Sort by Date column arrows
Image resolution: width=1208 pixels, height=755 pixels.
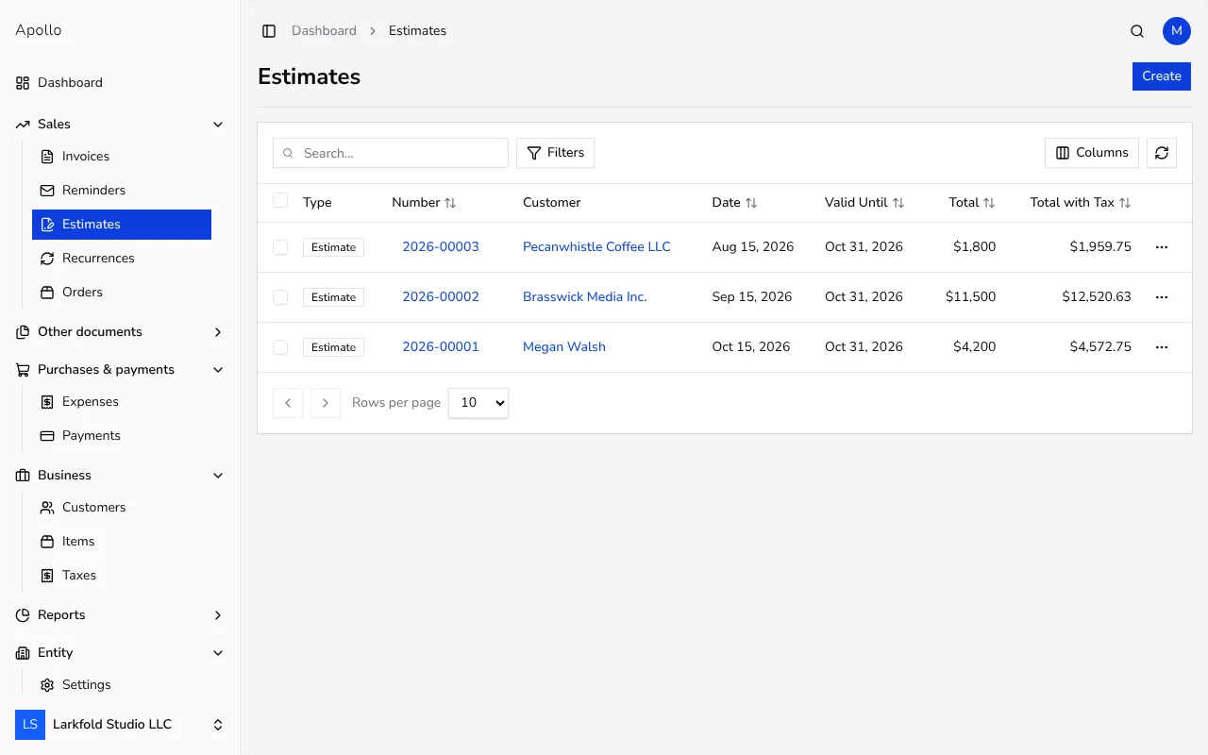click(x=751, y=203)
